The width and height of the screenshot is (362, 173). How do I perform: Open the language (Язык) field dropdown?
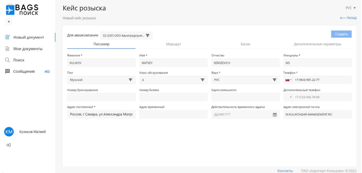[x=274, y=80]
